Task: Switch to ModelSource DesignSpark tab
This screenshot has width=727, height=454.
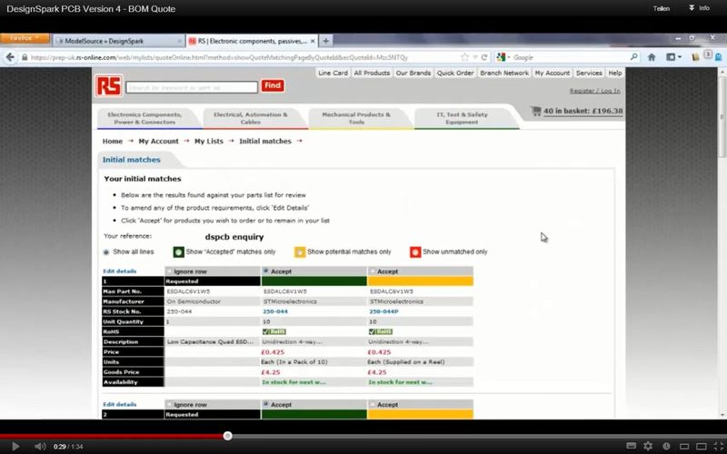Action: coord(118,41)
